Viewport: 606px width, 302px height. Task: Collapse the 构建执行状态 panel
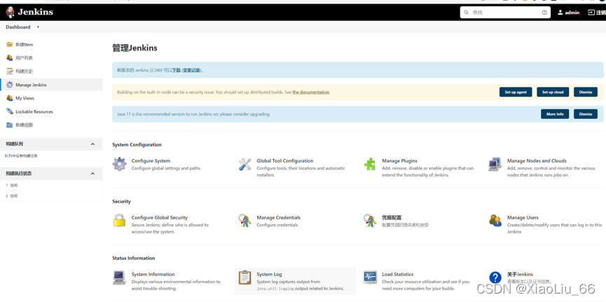(x=92, y=173)
